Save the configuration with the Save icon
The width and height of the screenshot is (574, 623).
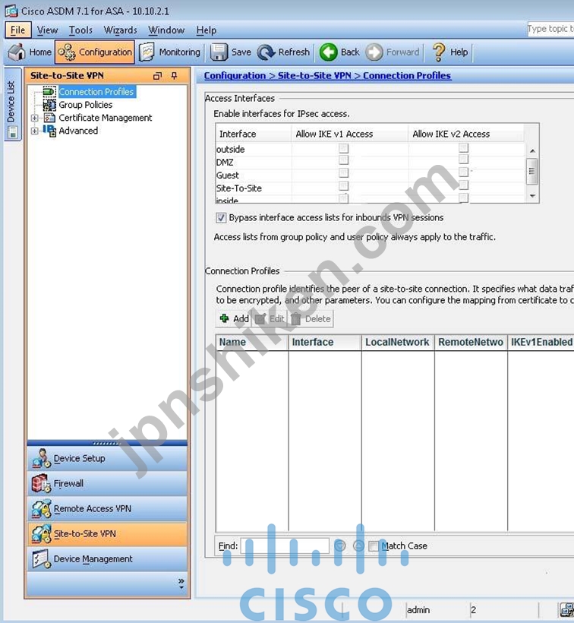tap(230, 52)
